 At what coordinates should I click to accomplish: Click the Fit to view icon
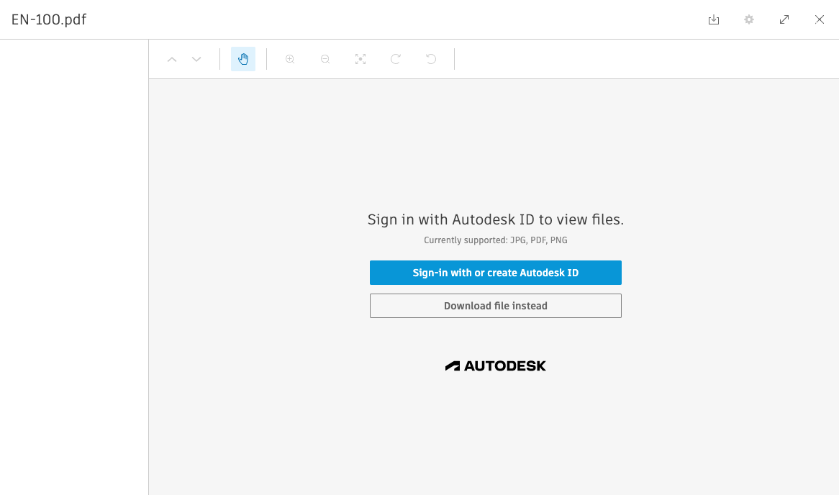360,59
